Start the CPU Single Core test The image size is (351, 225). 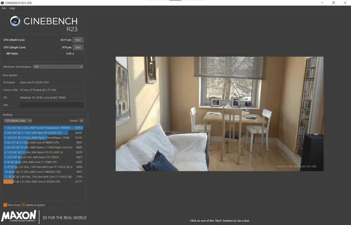point(78,47)
